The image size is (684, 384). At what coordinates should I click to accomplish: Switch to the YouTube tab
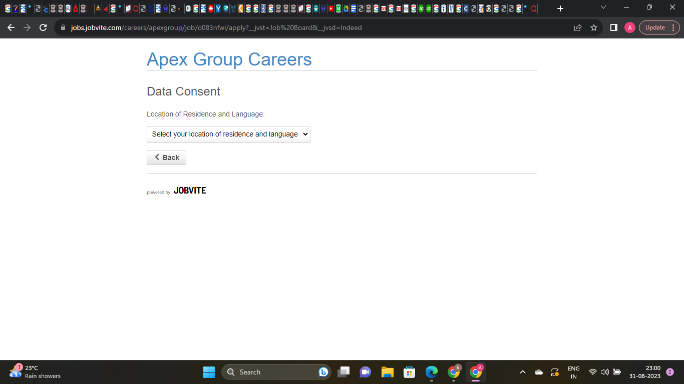coord(331,8)
